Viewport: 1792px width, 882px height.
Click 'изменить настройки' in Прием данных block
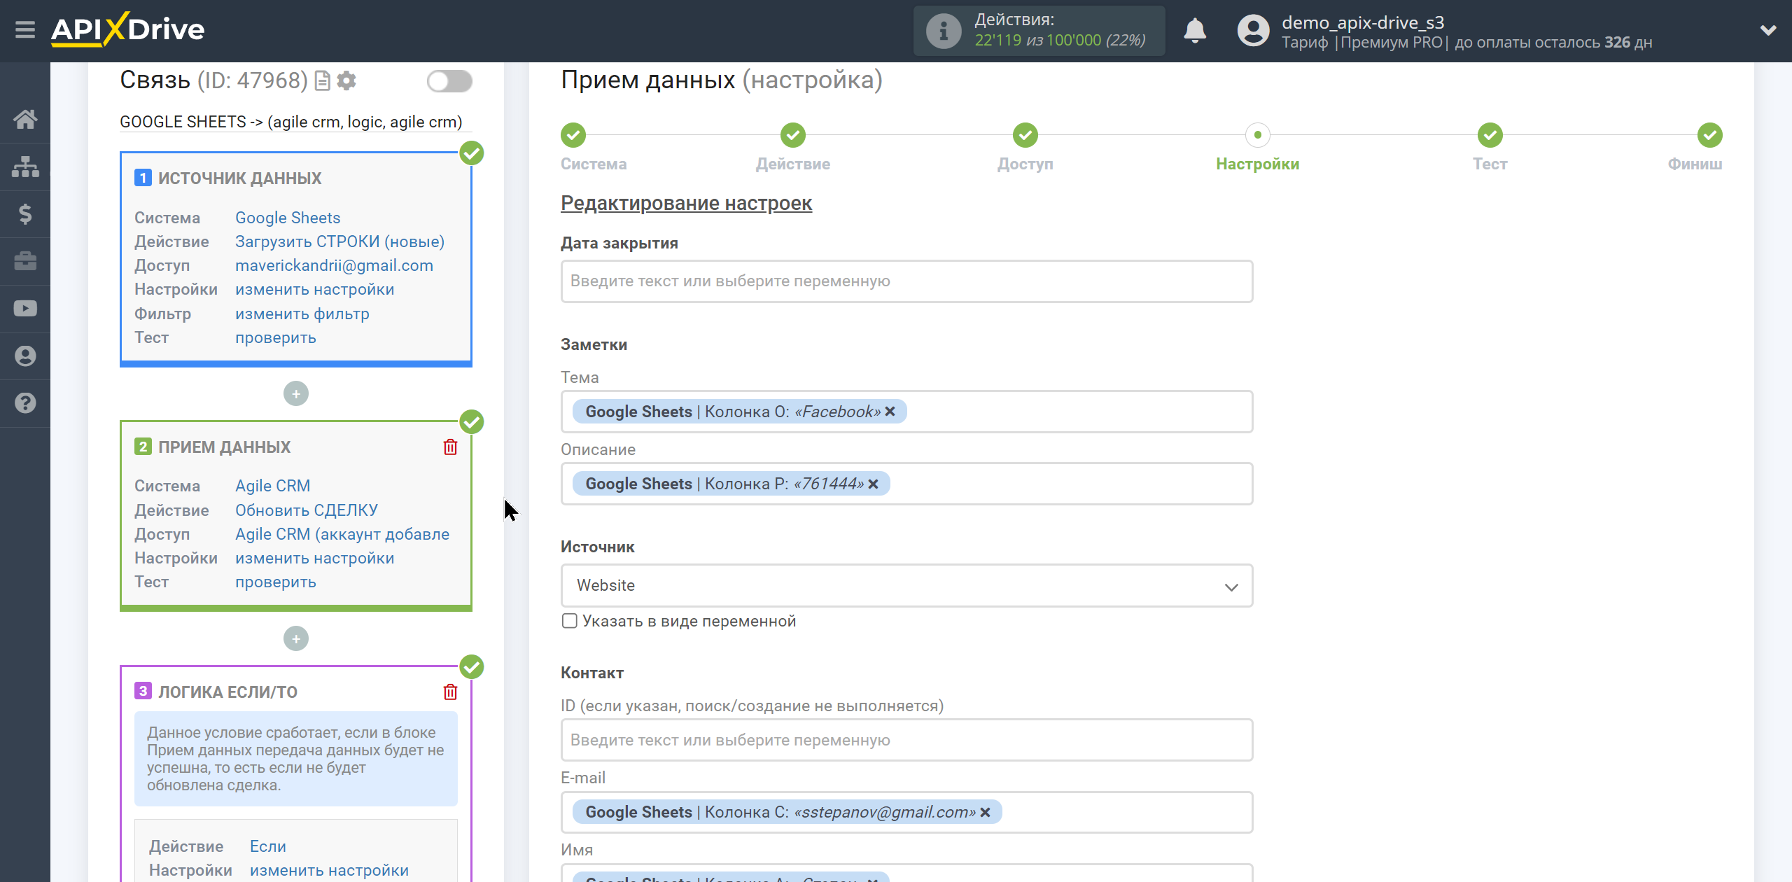pos(314,558)
